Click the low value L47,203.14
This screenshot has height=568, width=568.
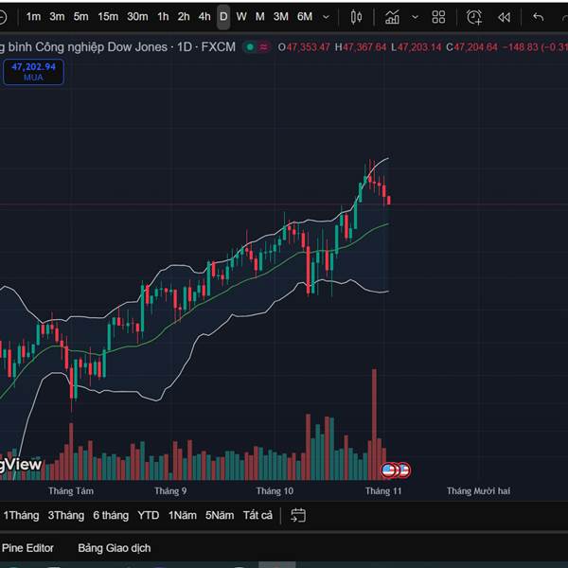tap(417, 47)
